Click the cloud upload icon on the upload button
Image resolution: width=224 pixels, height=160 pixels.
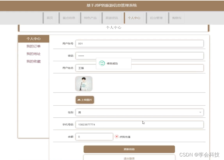pos(79,100)
